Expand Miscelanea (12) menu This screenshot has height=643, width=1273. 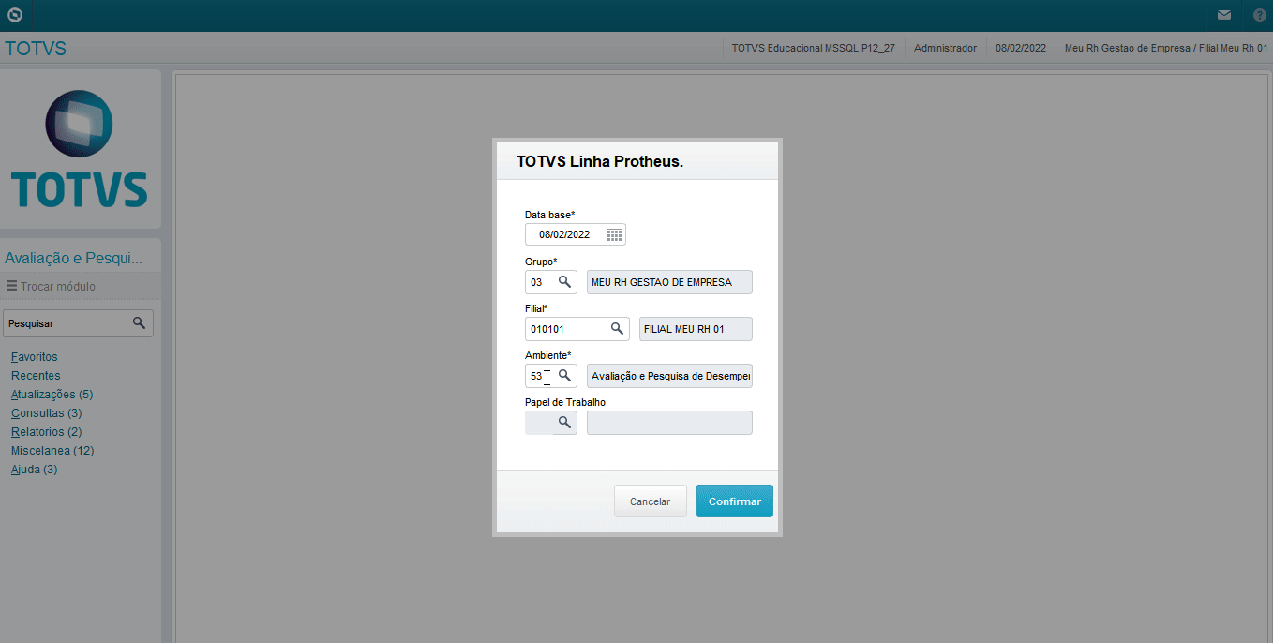pos(52,451)
